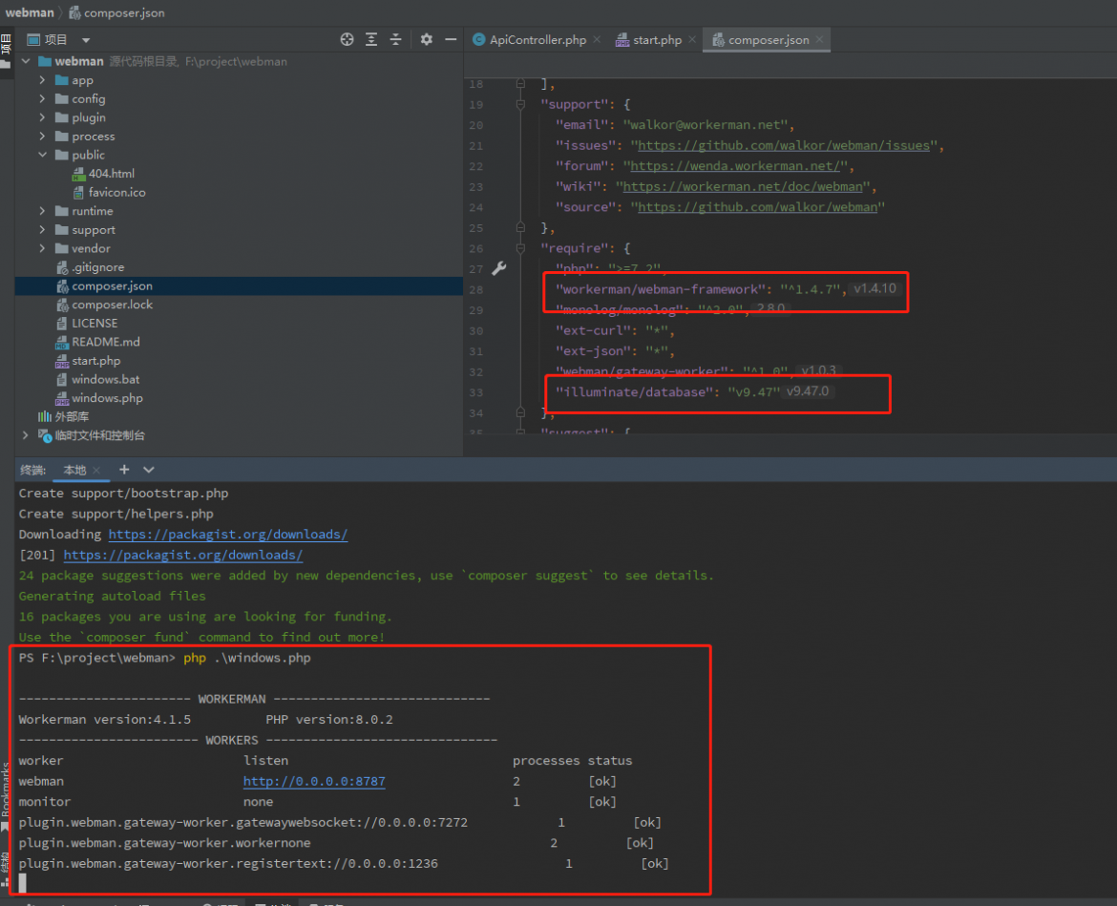Expand the vendor folder
This screenshot has width=1117, height=906.
click(x=42, y=248)
